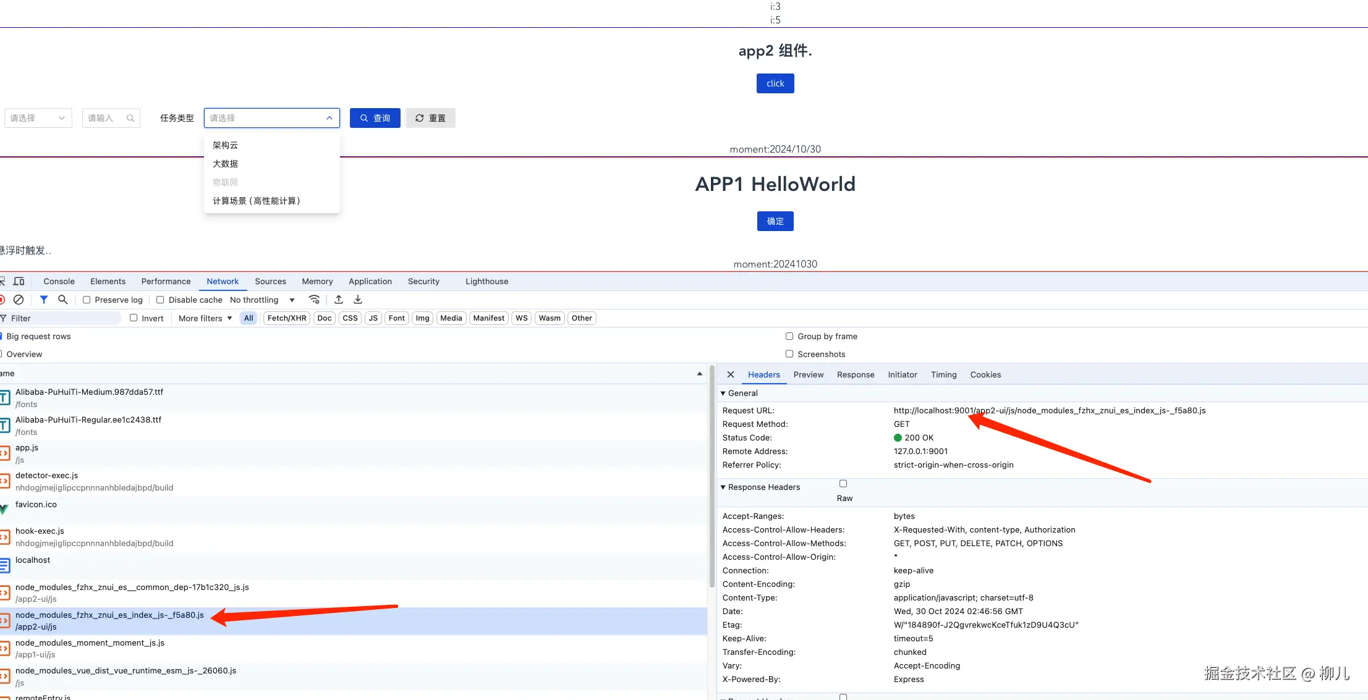Click the clear network log icon

[19, 300]
